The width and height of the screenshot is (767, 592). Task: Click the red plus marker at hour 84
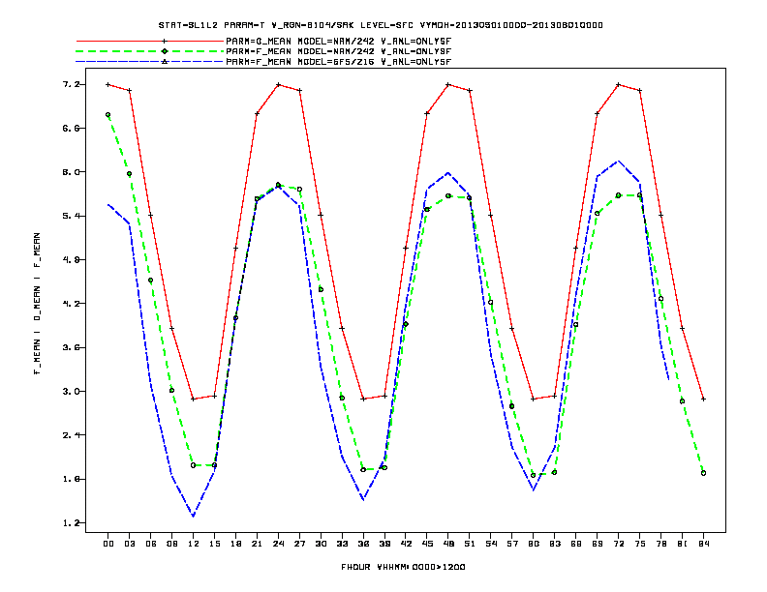703,400
